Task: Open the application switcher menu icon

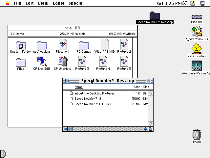Action: tap(202, 3)
